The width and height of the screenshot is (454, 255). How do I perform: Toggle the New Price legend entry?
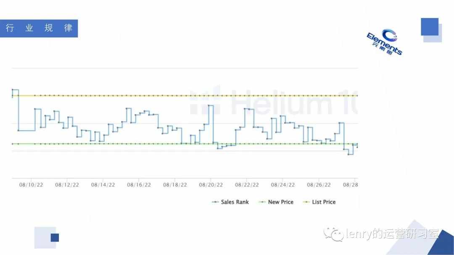[x=276, y=202]
